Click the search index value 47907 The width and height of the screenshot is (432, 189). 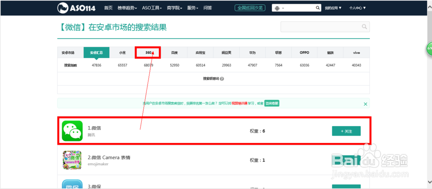tap(252, 65)
